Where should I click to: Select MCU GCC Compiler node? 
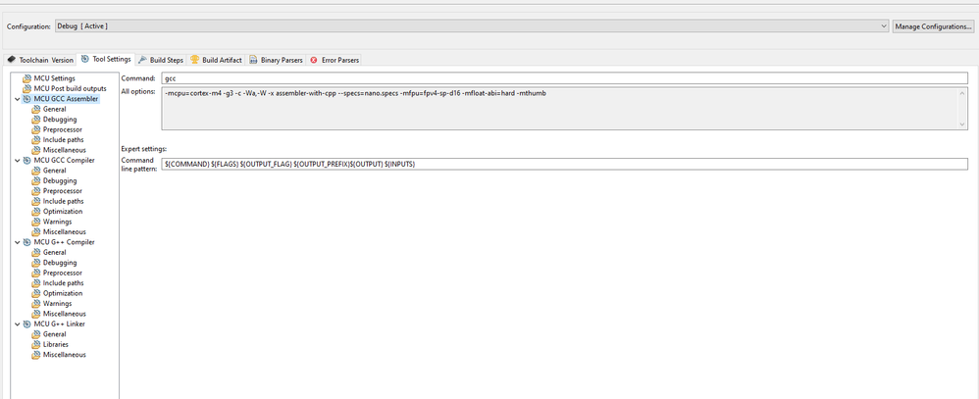coord(65,161)
